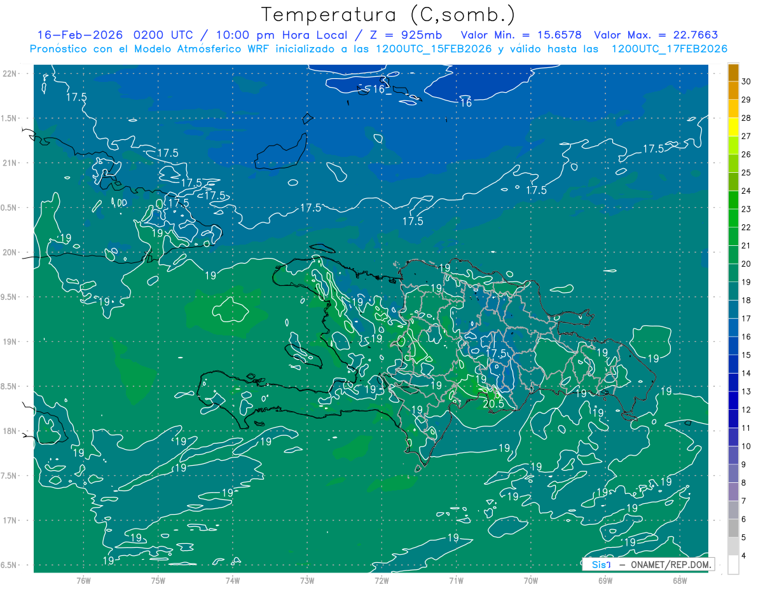Click the '69W' longitude label
Viewport: 763px width, 589px height.
605,581
